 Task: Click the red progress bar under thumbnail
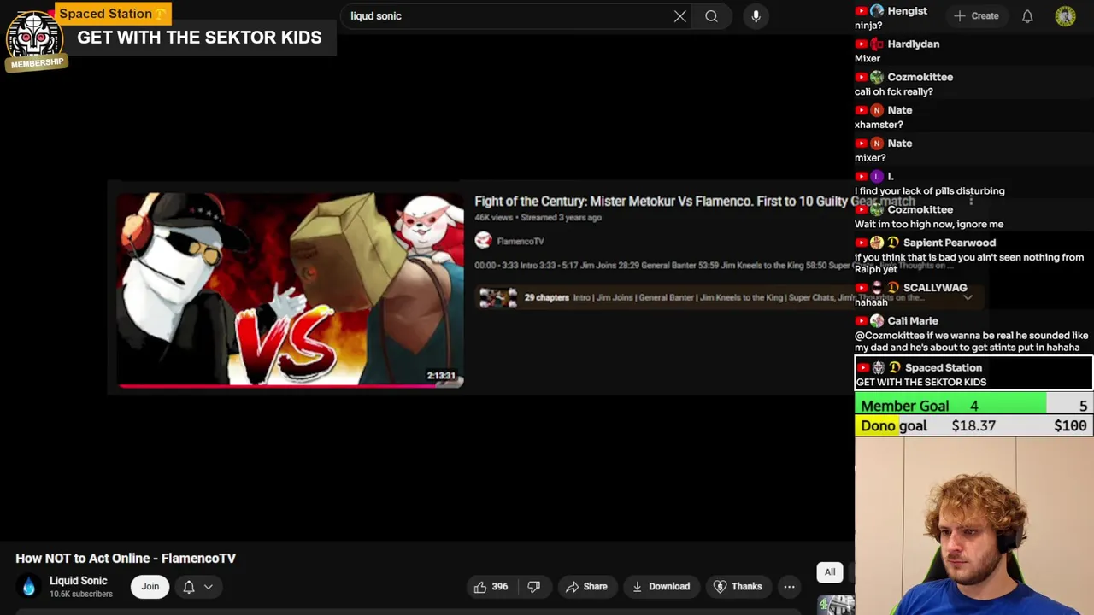tap(291, 386)
